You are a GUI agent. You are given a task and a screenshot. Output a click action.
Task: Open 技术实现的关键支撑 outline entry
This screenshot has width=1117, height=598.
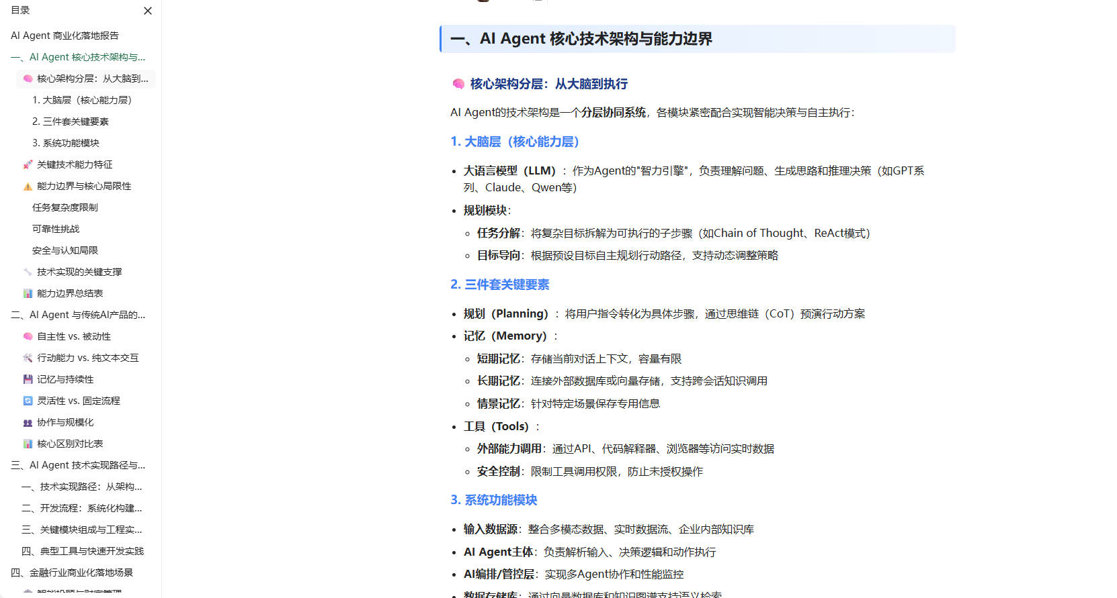tap(73, 272)
